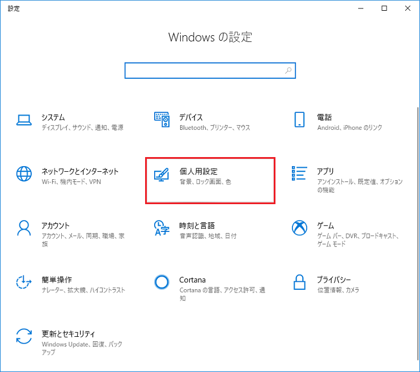
Task: Click description アンインストール、既定値、オプションの機能
Action: [x=360, y=186]
